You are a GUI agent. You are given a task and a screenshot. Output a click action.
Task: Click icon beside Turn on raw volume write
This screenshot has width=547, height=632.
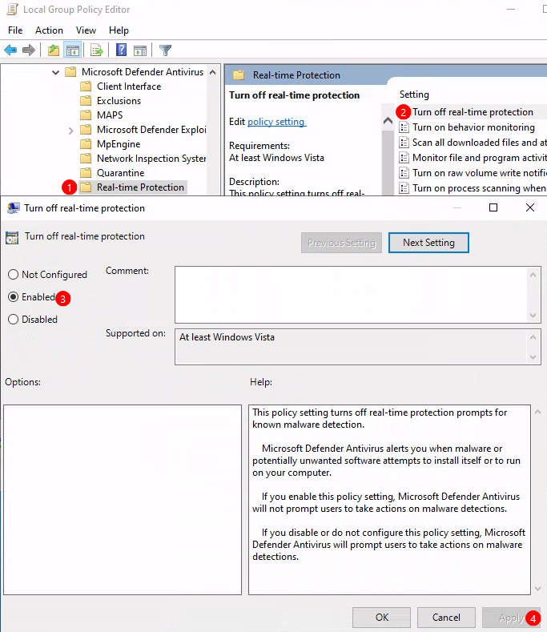[x=404, y=173]
